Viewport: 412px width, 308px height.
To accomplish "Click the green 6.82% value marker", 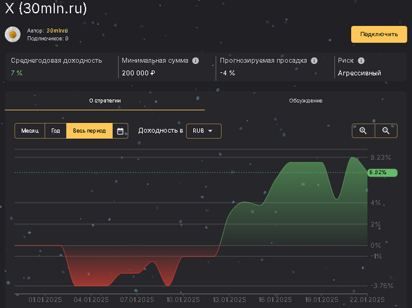I will pyautogui.click(x=382, y=172).
